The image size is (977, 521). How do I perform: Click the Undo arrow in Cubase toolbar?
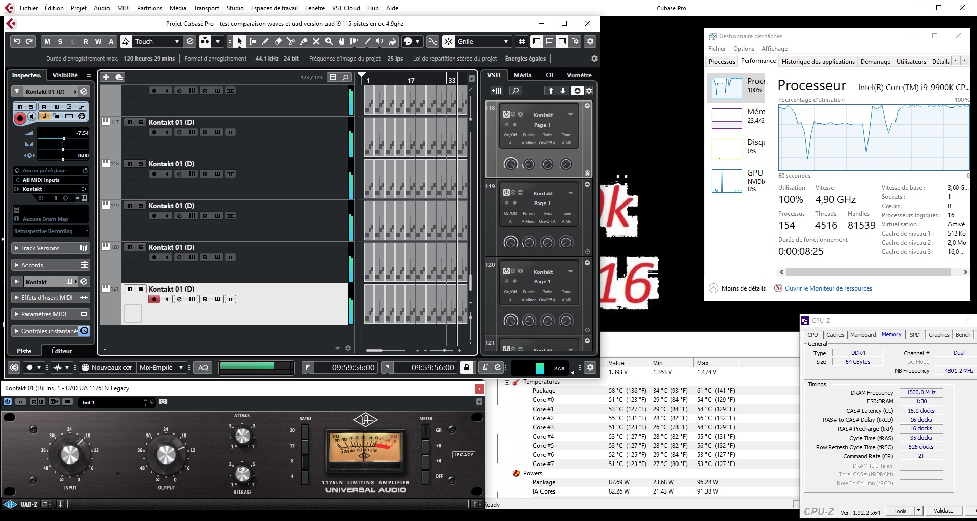click(17, 42)
